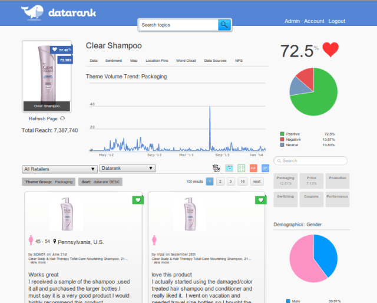Click the Theme Group: Packaging filter tag
The image size is (377, 303).
48,182
